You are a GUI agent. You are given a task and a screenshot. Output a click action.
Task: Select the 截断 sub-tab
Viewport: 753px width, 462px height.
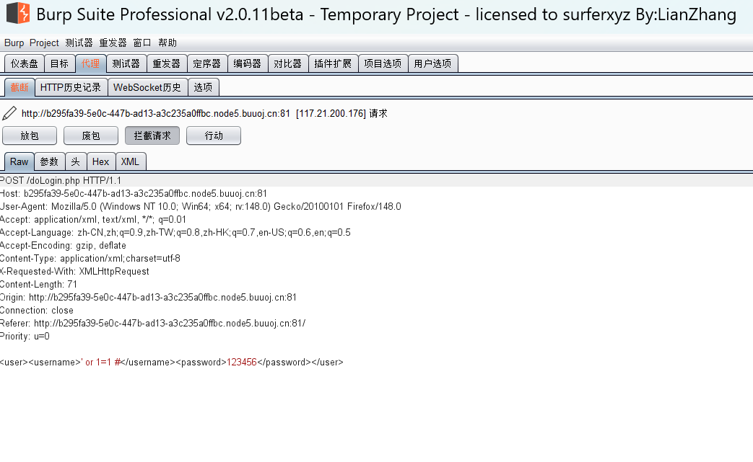click(19, 87)
